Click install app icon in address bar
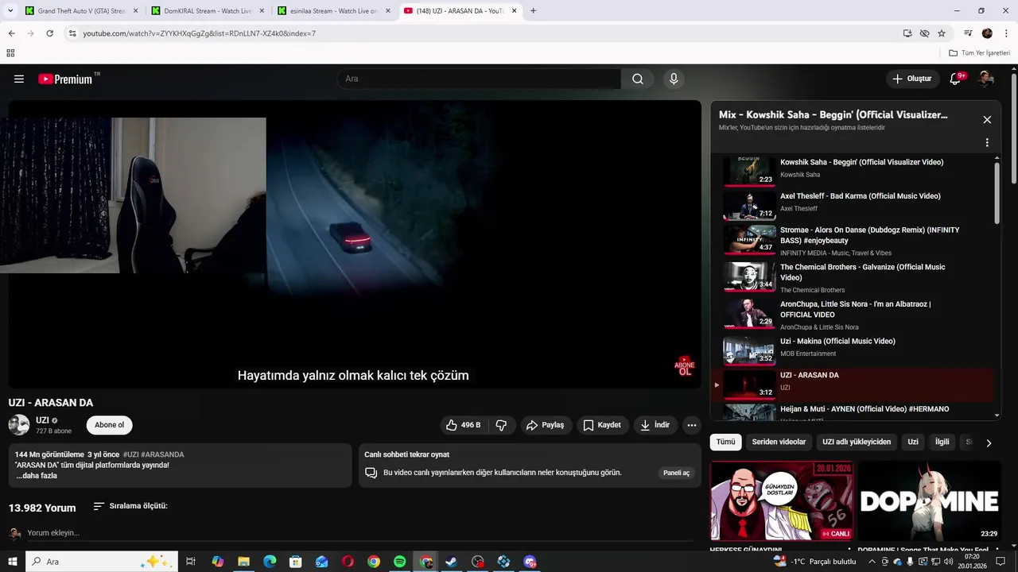The image size is (1018, 572). pos(907,33)
